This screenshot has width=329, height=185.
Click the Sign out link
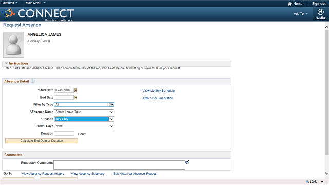click(319, 4)
